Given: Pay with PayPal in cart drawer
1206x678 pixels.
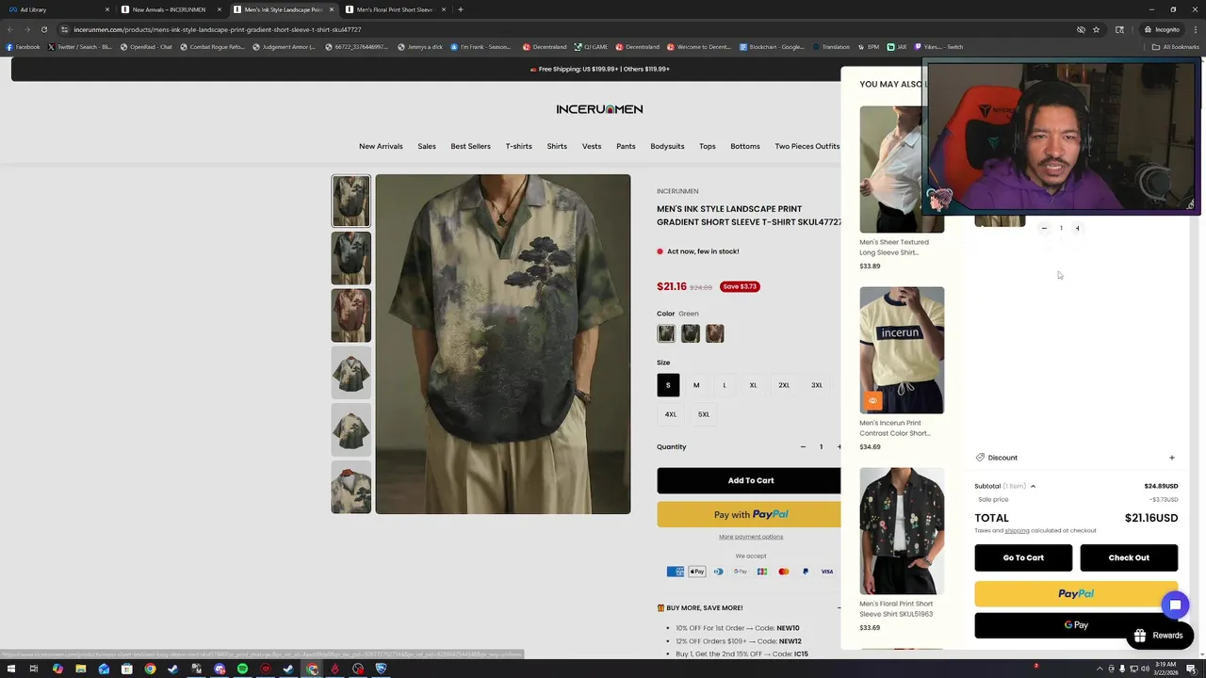Looking at the screenshot, I should click(1076, 594).
